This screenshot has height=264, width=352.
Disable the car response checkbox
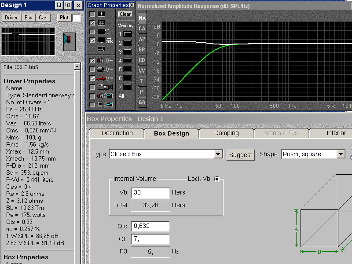(x=92, y=78)
